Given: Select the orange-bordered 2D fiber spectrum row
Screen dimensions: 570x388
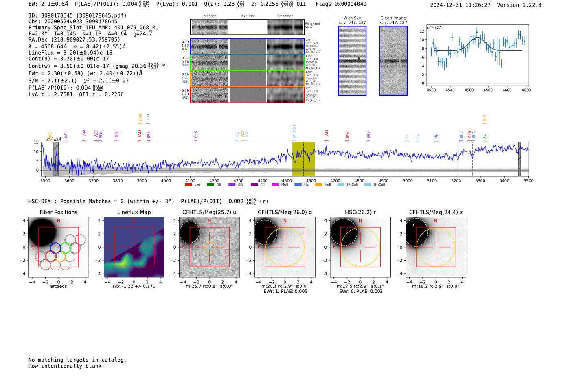Looking at the screenshot, I should click(247, 79).
